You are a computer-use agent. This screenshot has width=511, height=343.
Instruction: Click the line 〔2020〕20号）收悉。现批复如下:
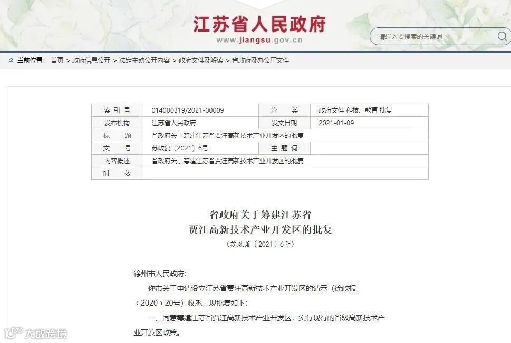tap(191, 303)
